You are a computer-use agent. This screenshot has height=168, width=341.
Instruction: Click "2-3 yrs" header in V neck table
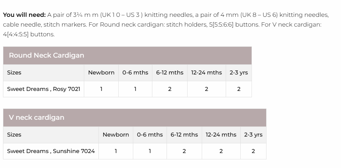point(253,135)
